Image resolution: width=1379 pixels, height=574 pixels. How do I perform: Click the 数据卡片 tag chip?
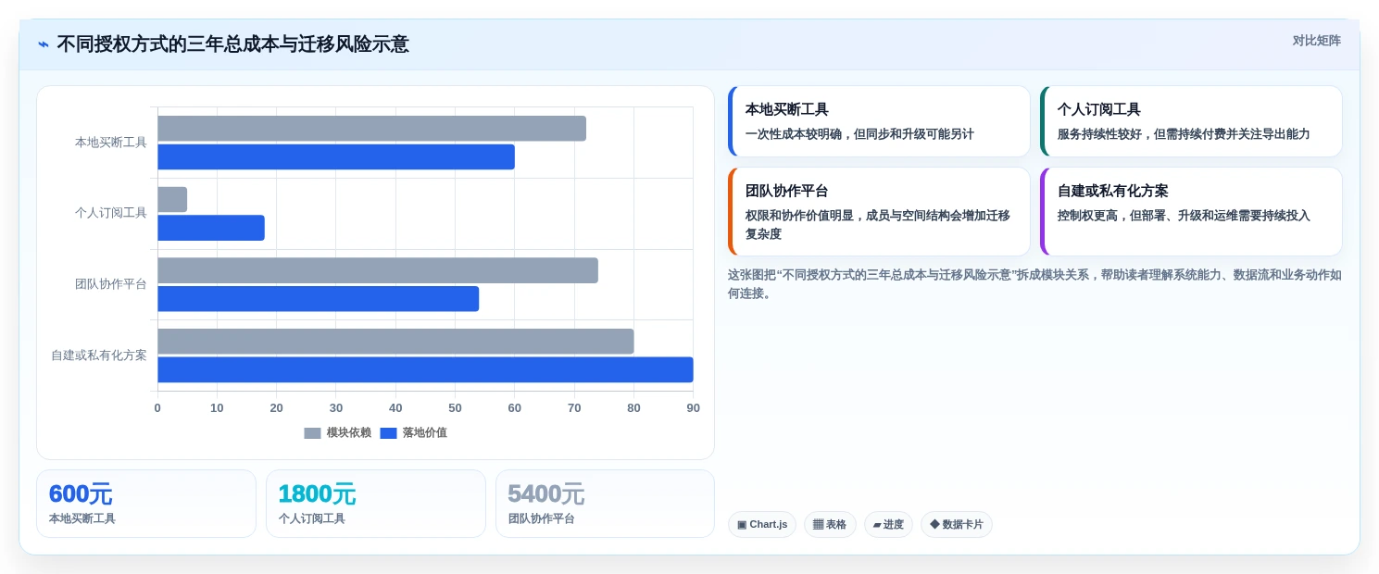(x=957, y=525)
